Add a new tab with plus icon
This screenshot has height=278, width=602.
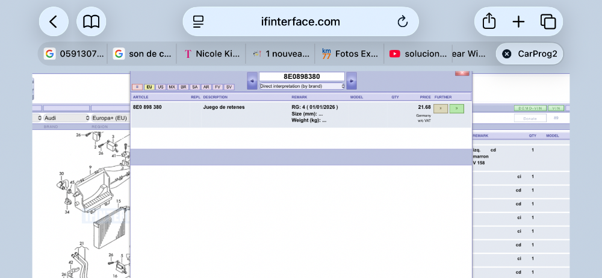coord(518,22)
